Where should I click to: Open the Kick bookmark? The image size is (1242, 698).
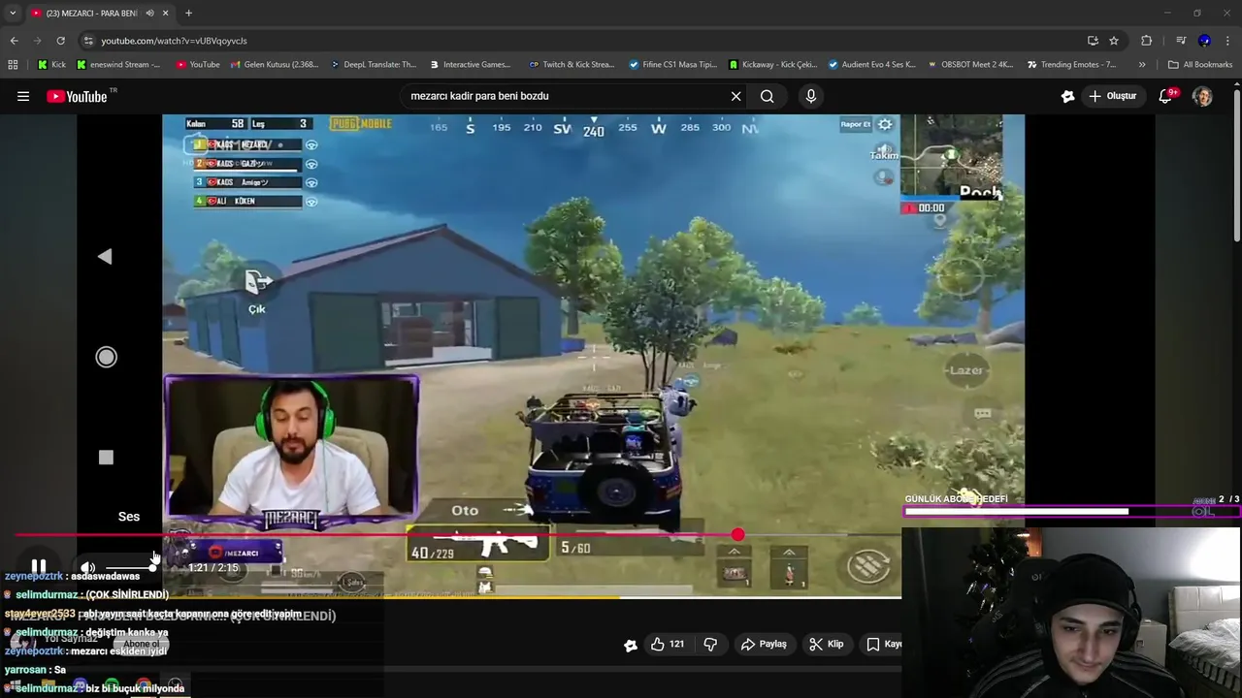[51, 65]
